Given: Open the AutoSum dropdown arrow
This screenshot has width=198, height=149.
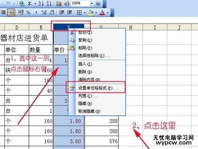Looking at the screenshot, I should [35, 4].
